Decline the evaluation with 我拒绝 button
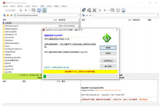Screen dimensions: 160x106 (x=108, y=53)
